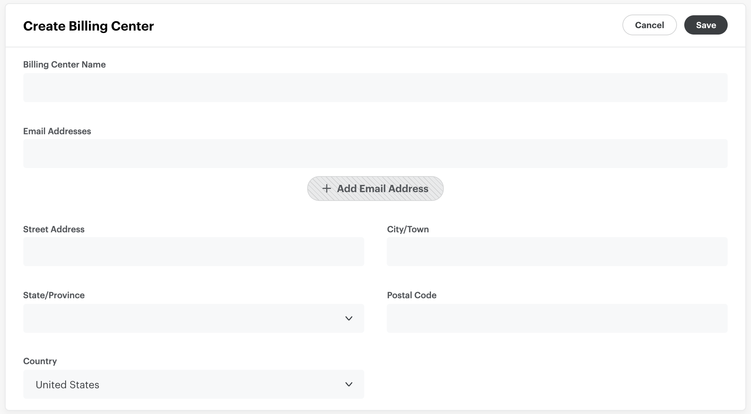
Task: Click inside the Street Address field
Action: click(193, 252)
